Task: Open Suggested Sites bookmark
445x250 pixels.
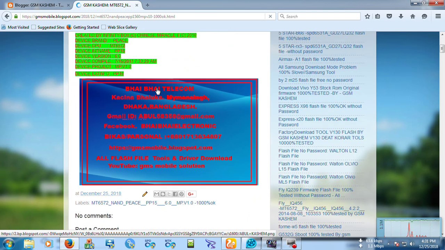Action: point(48,27)
